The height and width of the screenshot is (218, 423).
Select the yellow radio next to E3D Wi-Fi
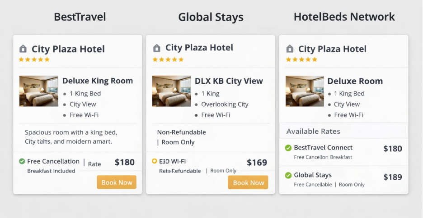(x=155, y=161)
